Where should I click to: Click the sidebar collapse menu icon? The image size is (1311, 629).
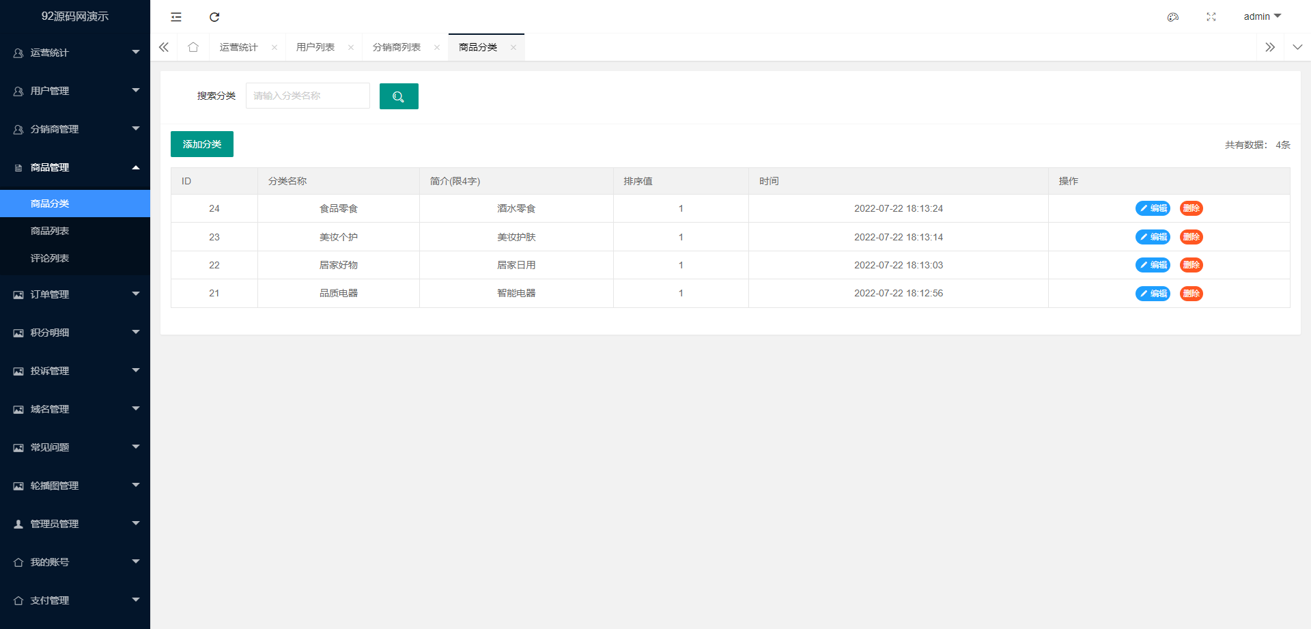coord(176,17)
